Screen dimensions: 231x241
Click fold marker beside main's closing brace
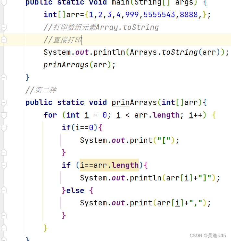coord(4,77)
